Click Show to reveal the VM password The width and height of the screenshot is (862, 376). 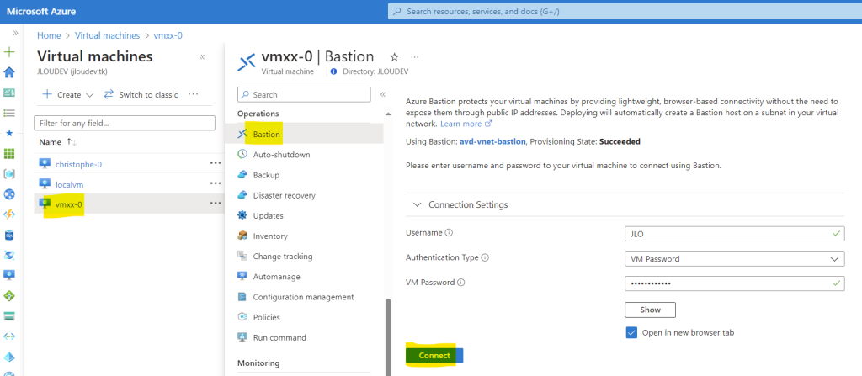click(650, 310)
